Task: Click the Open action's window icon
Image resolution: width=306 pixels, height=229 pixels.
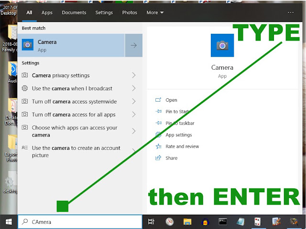Action: click(x=158, y=100)
